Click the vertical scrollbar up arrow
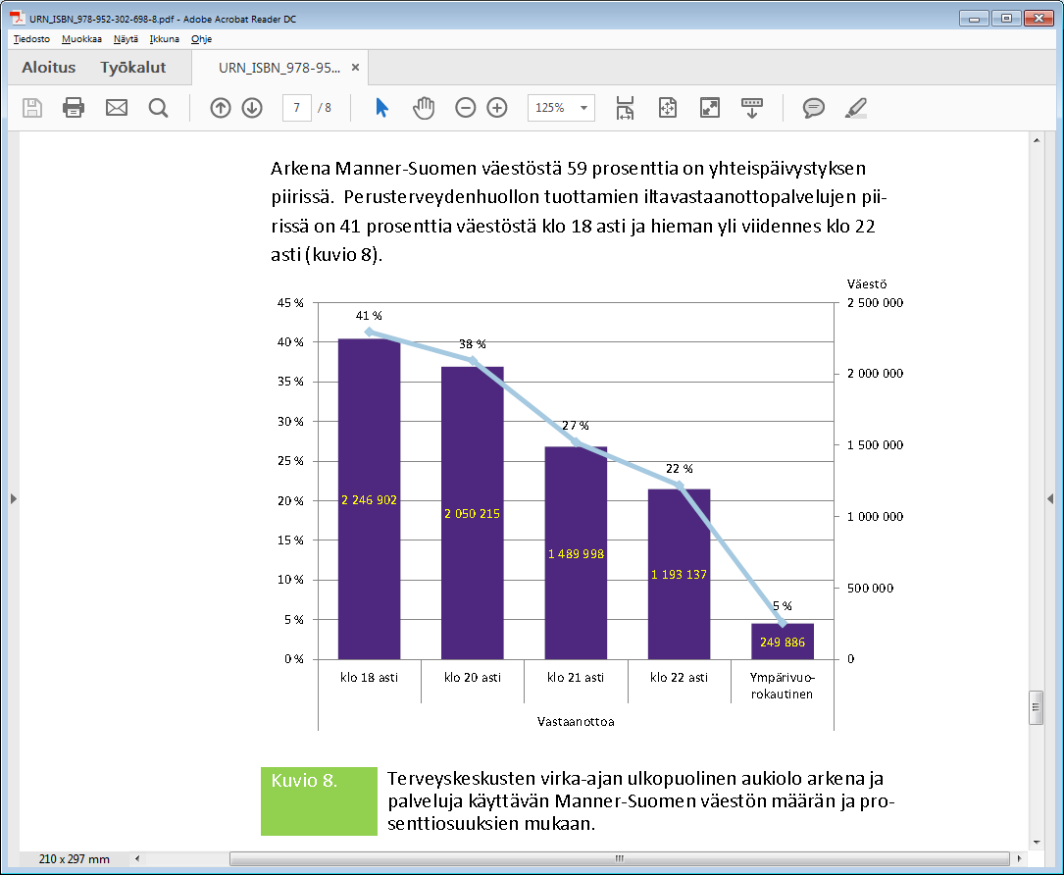 coord(1037,140)
